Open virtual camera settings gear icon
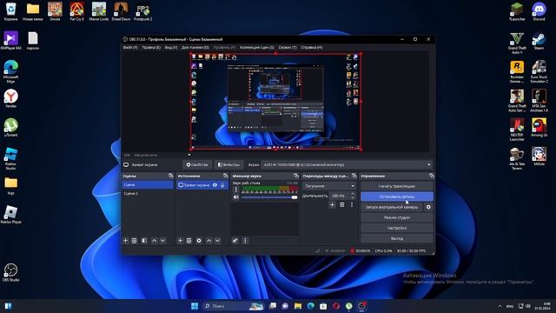Screen dimensions: 556x313 pyautogui.click(x=428, y=207)
